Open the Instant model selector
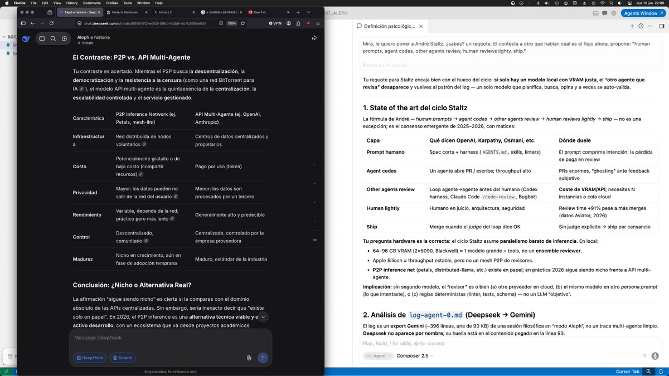 point(85,43)
